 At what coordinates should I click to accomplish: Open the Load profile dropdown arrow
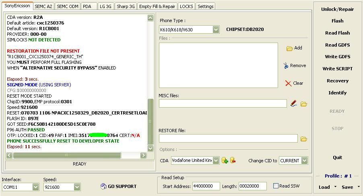(335, 186)
